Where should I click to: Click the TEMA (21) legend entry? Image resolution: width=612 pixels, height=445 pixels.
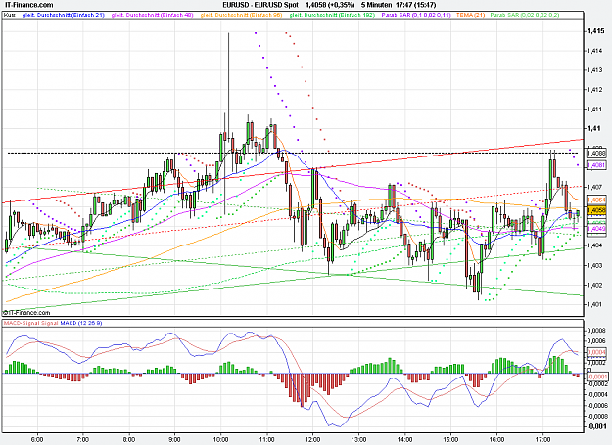(x=470, y=15)
